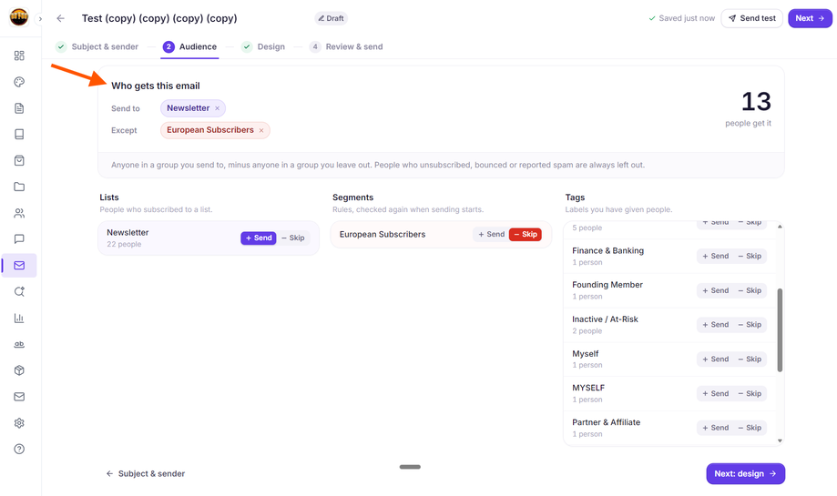Open the 3D box package icon
Screen dimensions: 837x496
[x=19, y=370]
